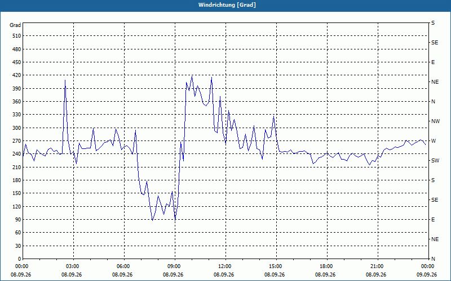
Task: Click the 21:00 time label
Action: click(x=378, y=266)
